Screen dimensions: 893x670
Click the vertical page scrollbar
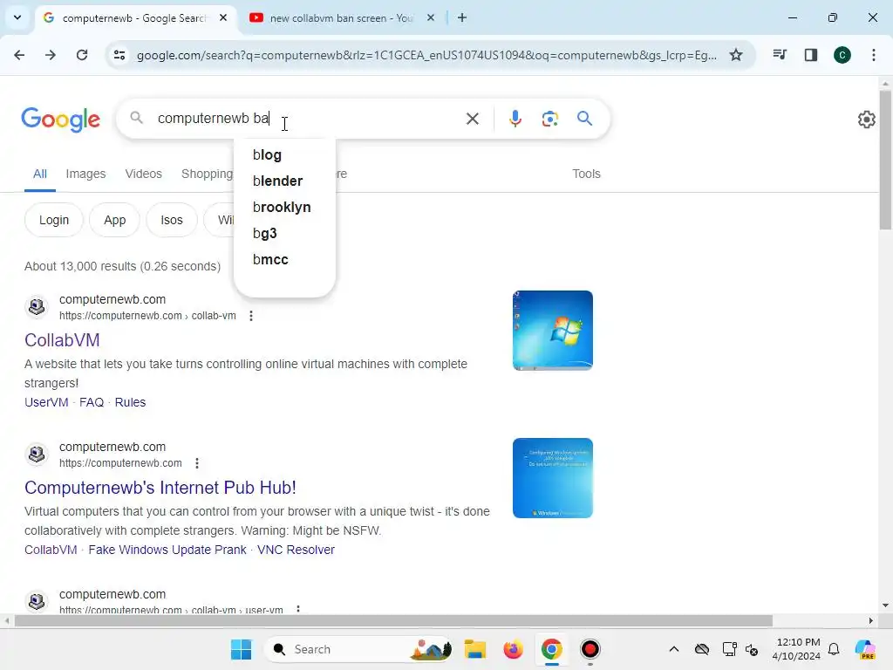885,160
